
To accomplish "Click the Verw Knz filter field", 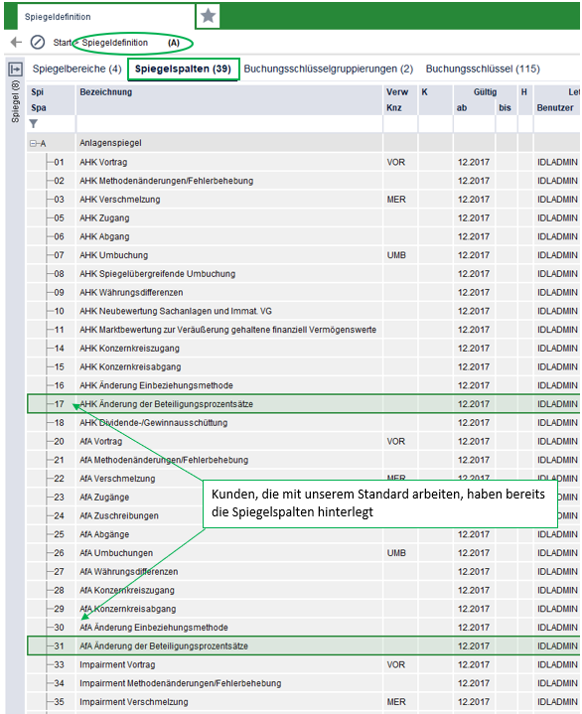I will tap(400, 124).
